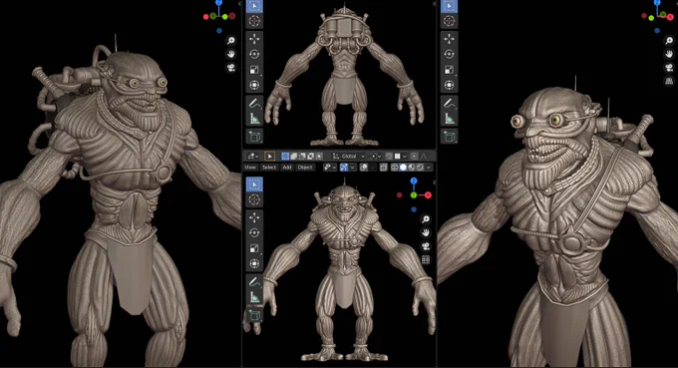Click the active Select tool icon in header
678x368 pixels.
tap(270, 157)
